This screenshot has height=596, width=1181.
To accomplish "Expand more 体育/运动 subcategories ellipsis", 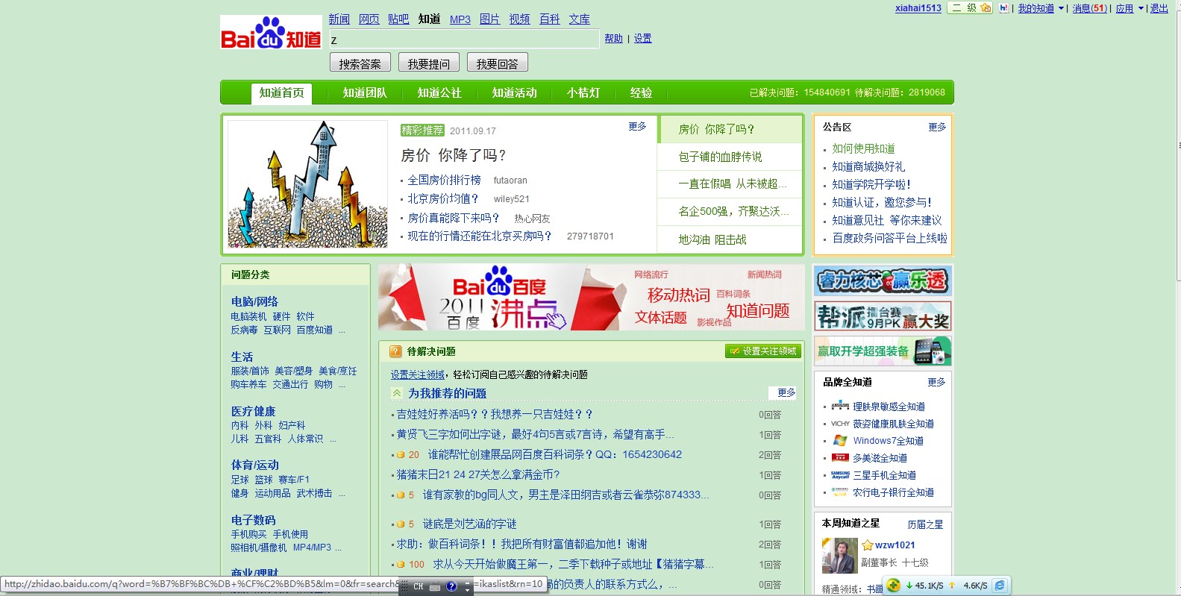I will 342,494.
